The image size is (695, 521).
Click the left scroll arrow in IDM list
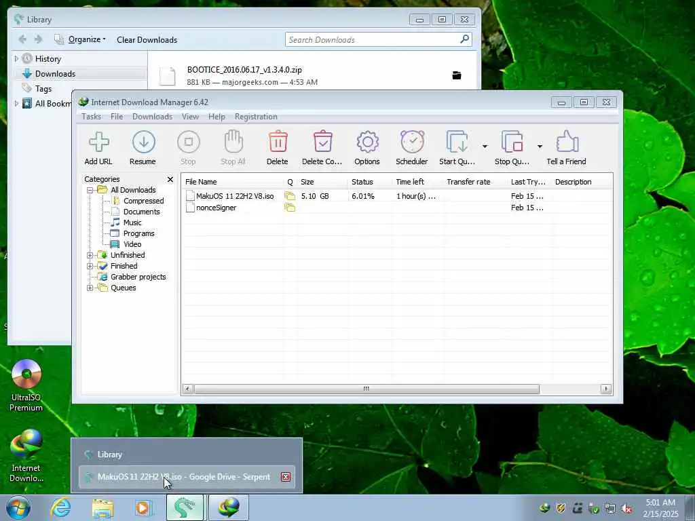187,389
